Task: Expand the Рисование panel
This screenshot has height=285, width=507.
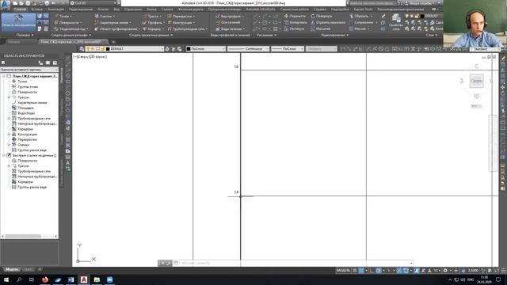Action: point(266,35)
